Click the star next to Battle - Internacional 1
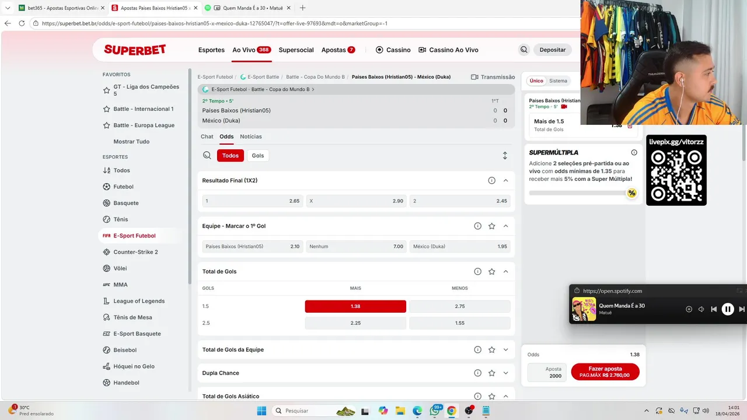The width and height of the screenshot is (747, 420). 106,109
